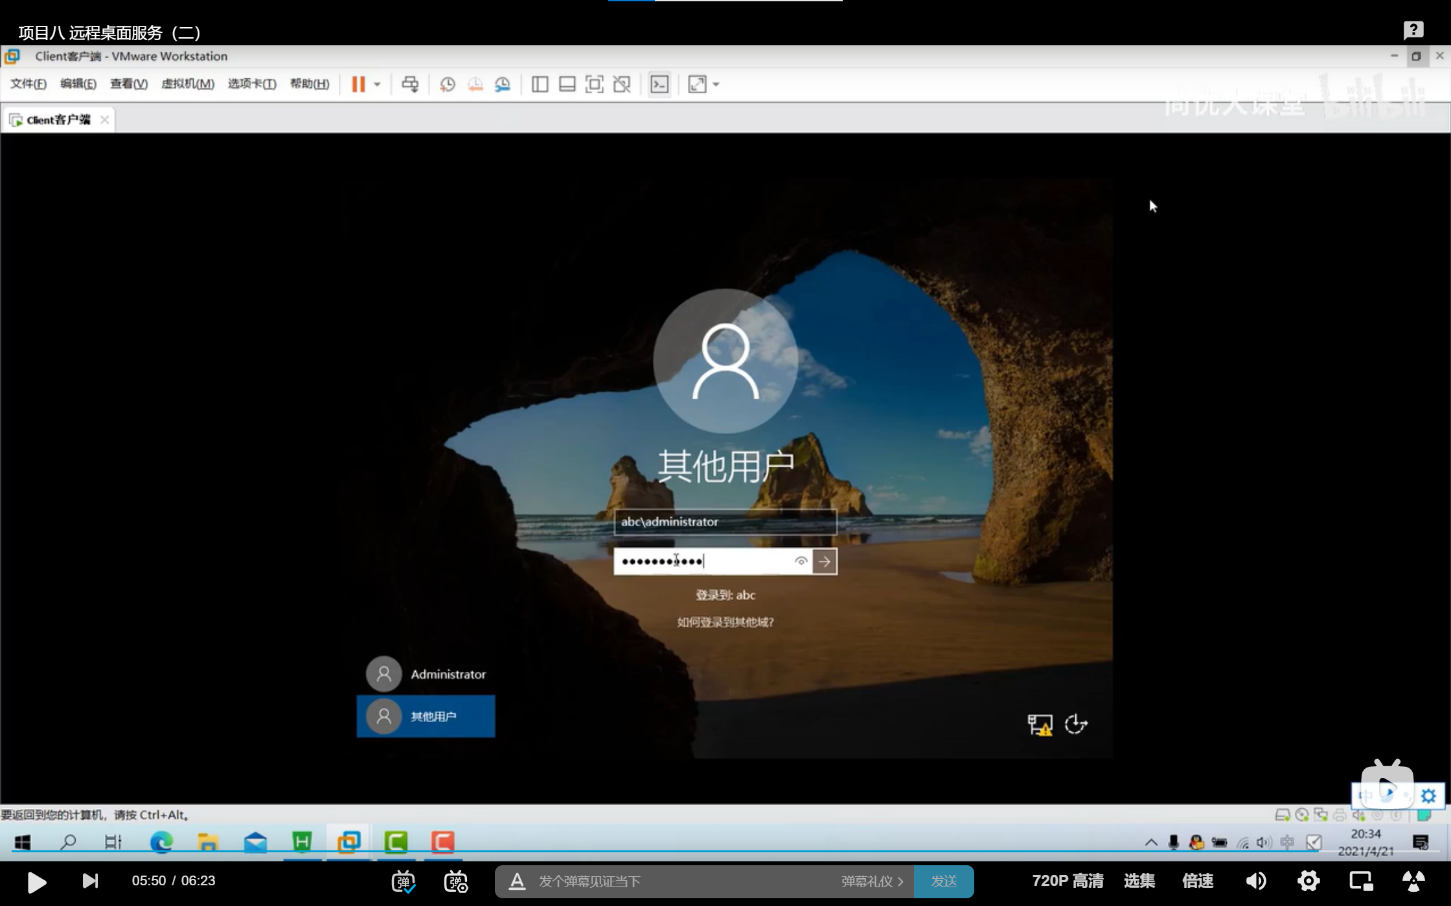This screenshot has width=1451, height=906.
Task: Reveal password with the eye icon
Action: click(801, 561)
